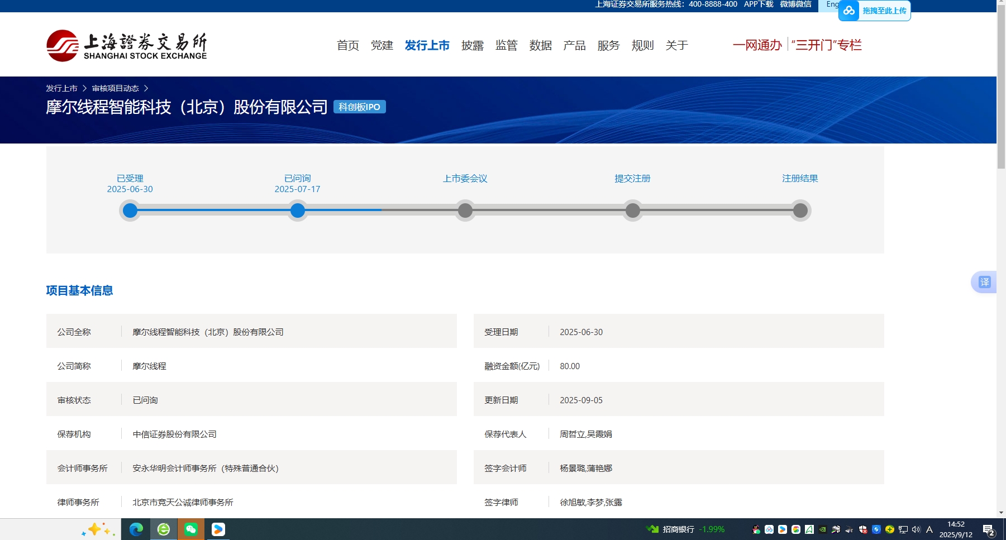Click the 注册结果 progress marker
Image resolution: width=1006 pixels, height=540 pixels.
800,211
